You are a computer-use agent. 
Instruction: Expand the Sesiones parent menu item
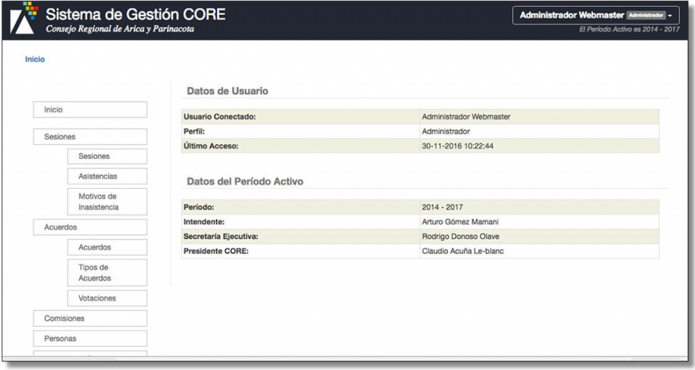point(90,137)
